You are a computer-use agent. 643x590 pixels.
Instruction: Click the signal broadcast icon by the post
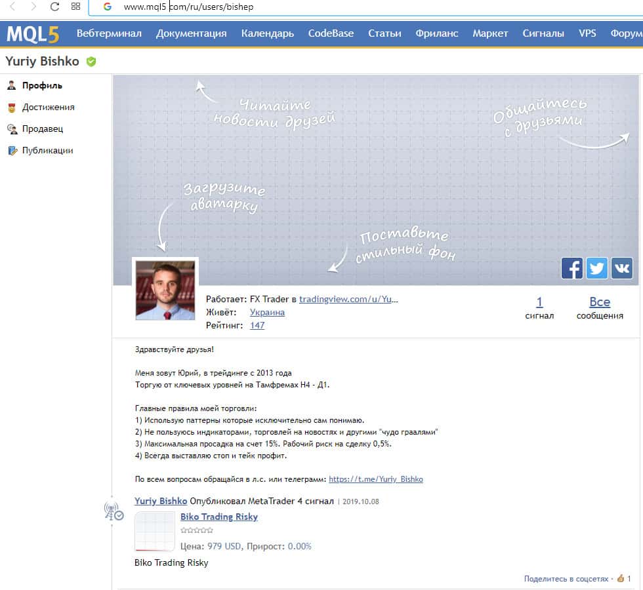point(113,511)
